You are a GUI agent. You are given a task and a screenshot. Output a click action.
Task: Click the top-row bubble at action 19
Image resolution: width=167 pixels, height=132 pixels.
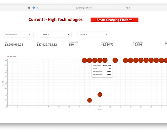pos(105,60)
